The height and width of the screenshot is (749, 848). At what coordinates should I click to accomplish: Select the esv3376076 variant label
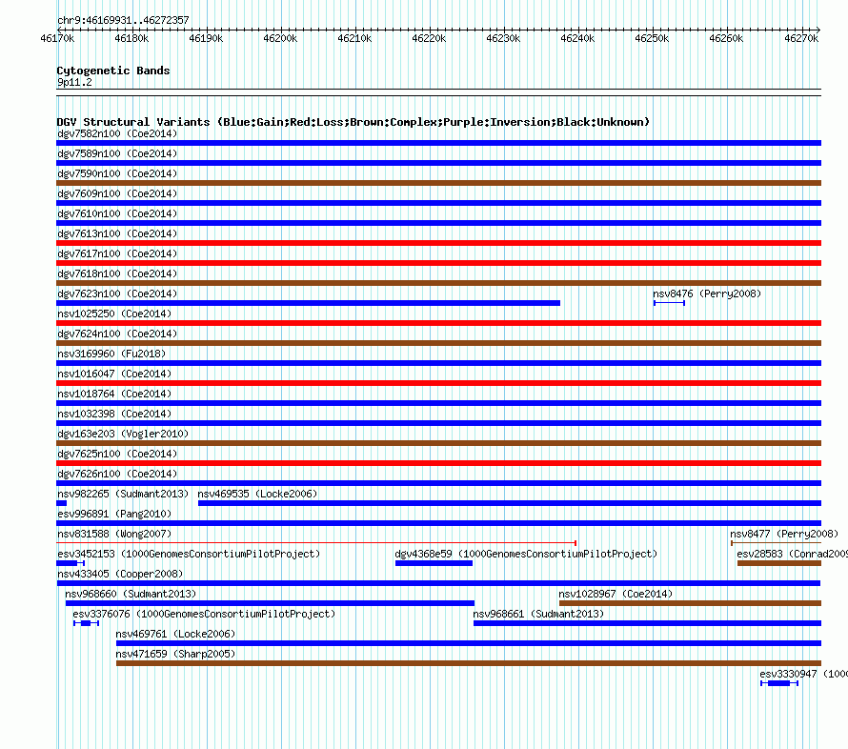[204, 614]
